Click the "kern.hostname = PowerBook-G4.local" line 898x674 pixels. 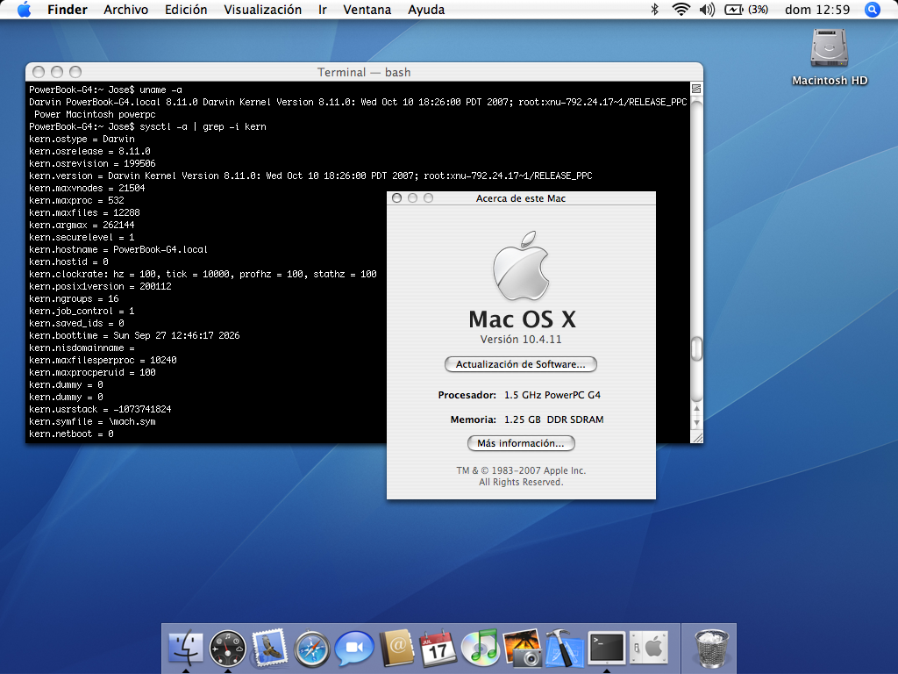coord(118,249)
